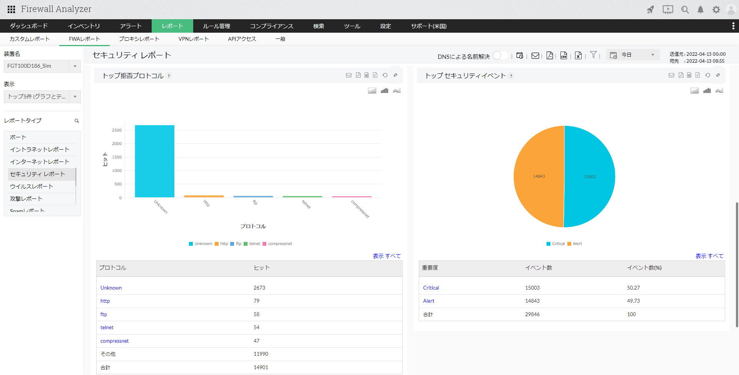Export the full report as CSV

coord(563,56)
